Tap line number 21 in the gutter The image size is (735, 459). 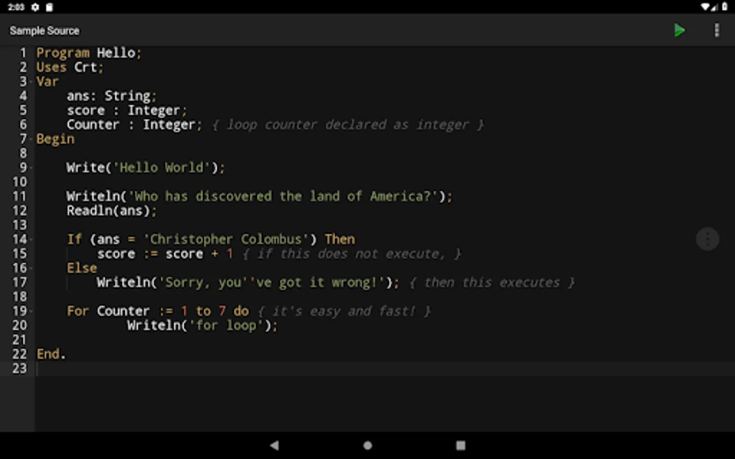19,340
